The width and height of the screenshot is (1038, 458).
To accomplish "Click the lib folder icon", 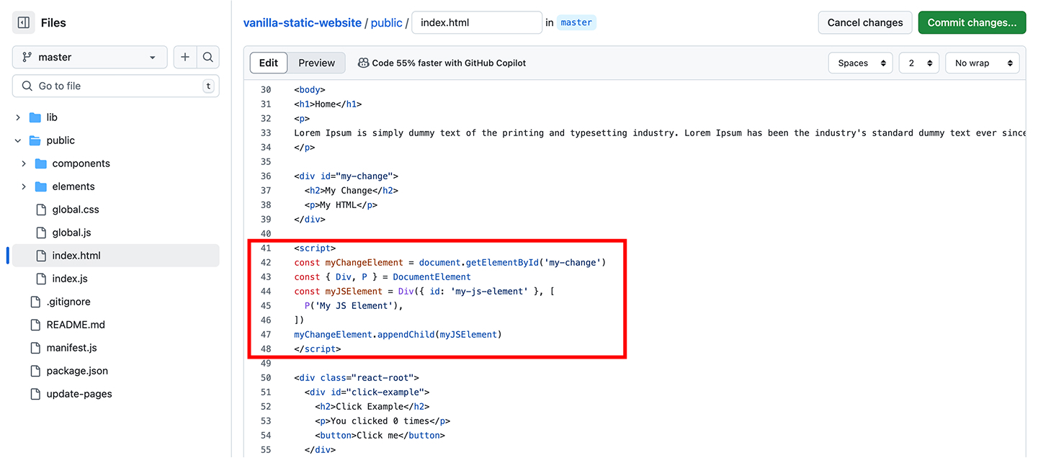I will click(x=35, y=117).
